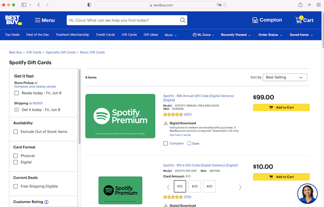The image size is (324, 207).
Task: Click the search magnifier icon
Action: click(183, 20)
